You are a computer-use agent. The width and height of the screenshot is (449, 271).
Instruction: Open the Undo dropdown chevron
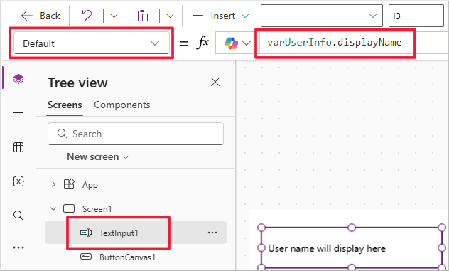pos(114,16)
